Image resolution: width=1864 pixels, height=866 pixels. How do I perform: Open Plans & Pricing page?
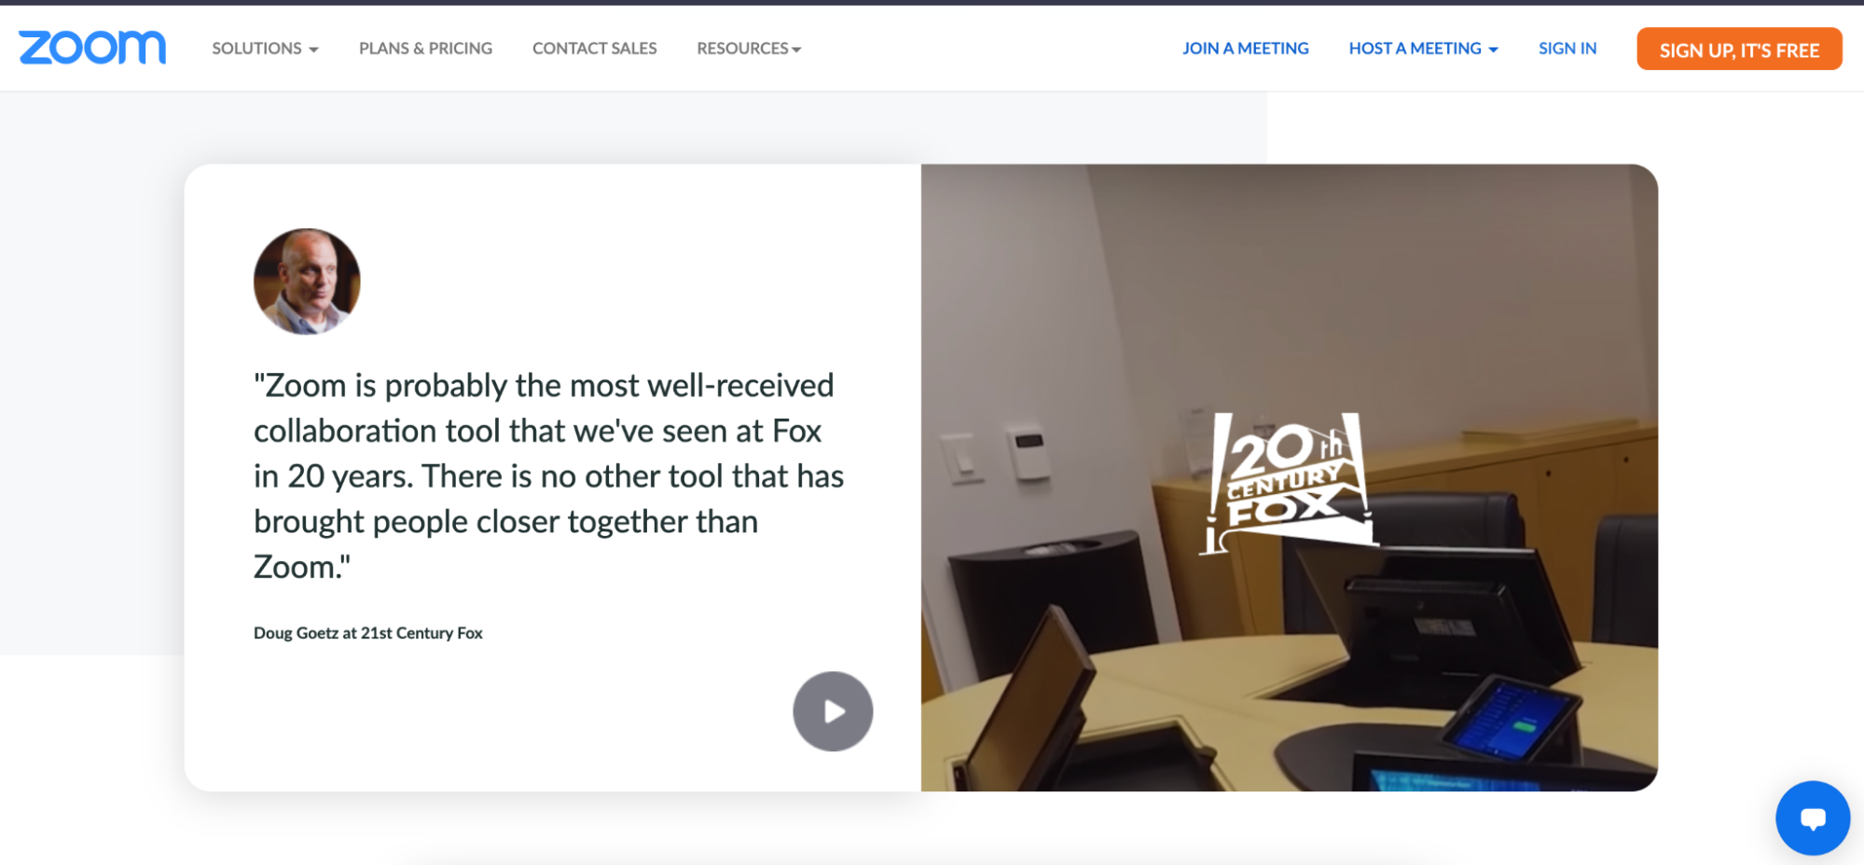425,48
